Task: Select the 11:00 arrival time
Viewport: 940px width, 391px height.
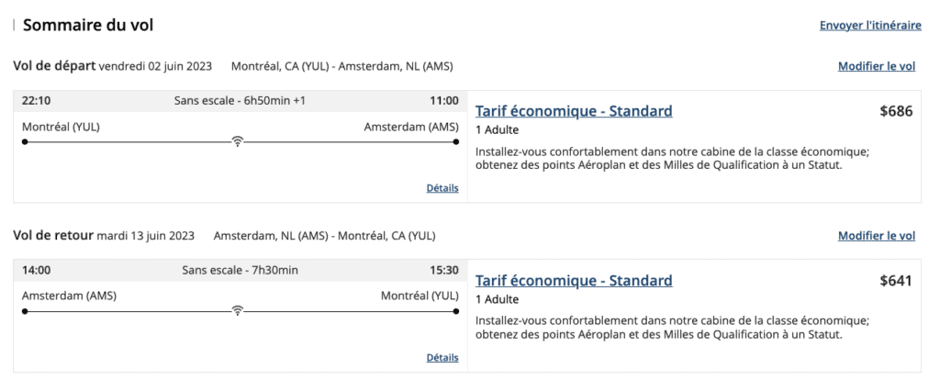Action: coord(443,100)
